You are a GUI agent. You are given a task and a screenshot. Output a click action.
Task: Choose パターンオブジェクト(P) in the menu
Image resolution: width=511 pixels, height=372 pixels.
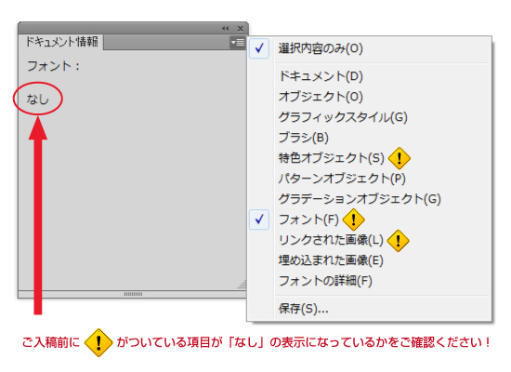342,179
